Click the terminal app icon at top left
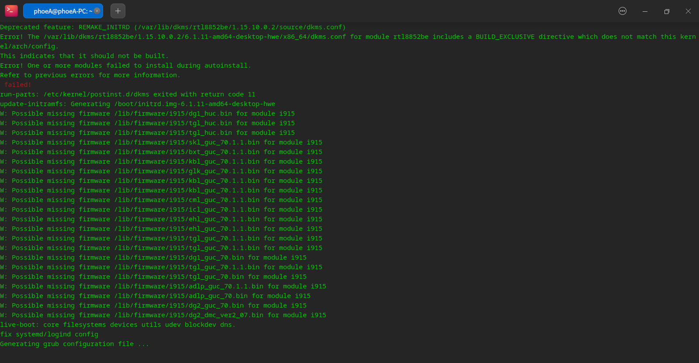The image size is (699, 363). pos(11,11)
